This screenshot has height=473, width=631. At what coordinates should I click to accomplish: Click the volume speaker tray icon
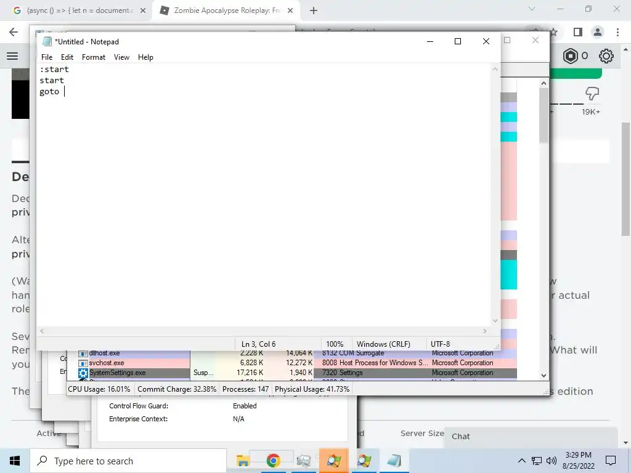point(552,461)
